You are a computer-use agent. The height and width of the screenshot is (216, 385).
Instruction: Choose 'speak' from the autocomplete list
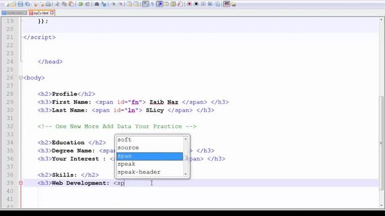pos(150,164)
